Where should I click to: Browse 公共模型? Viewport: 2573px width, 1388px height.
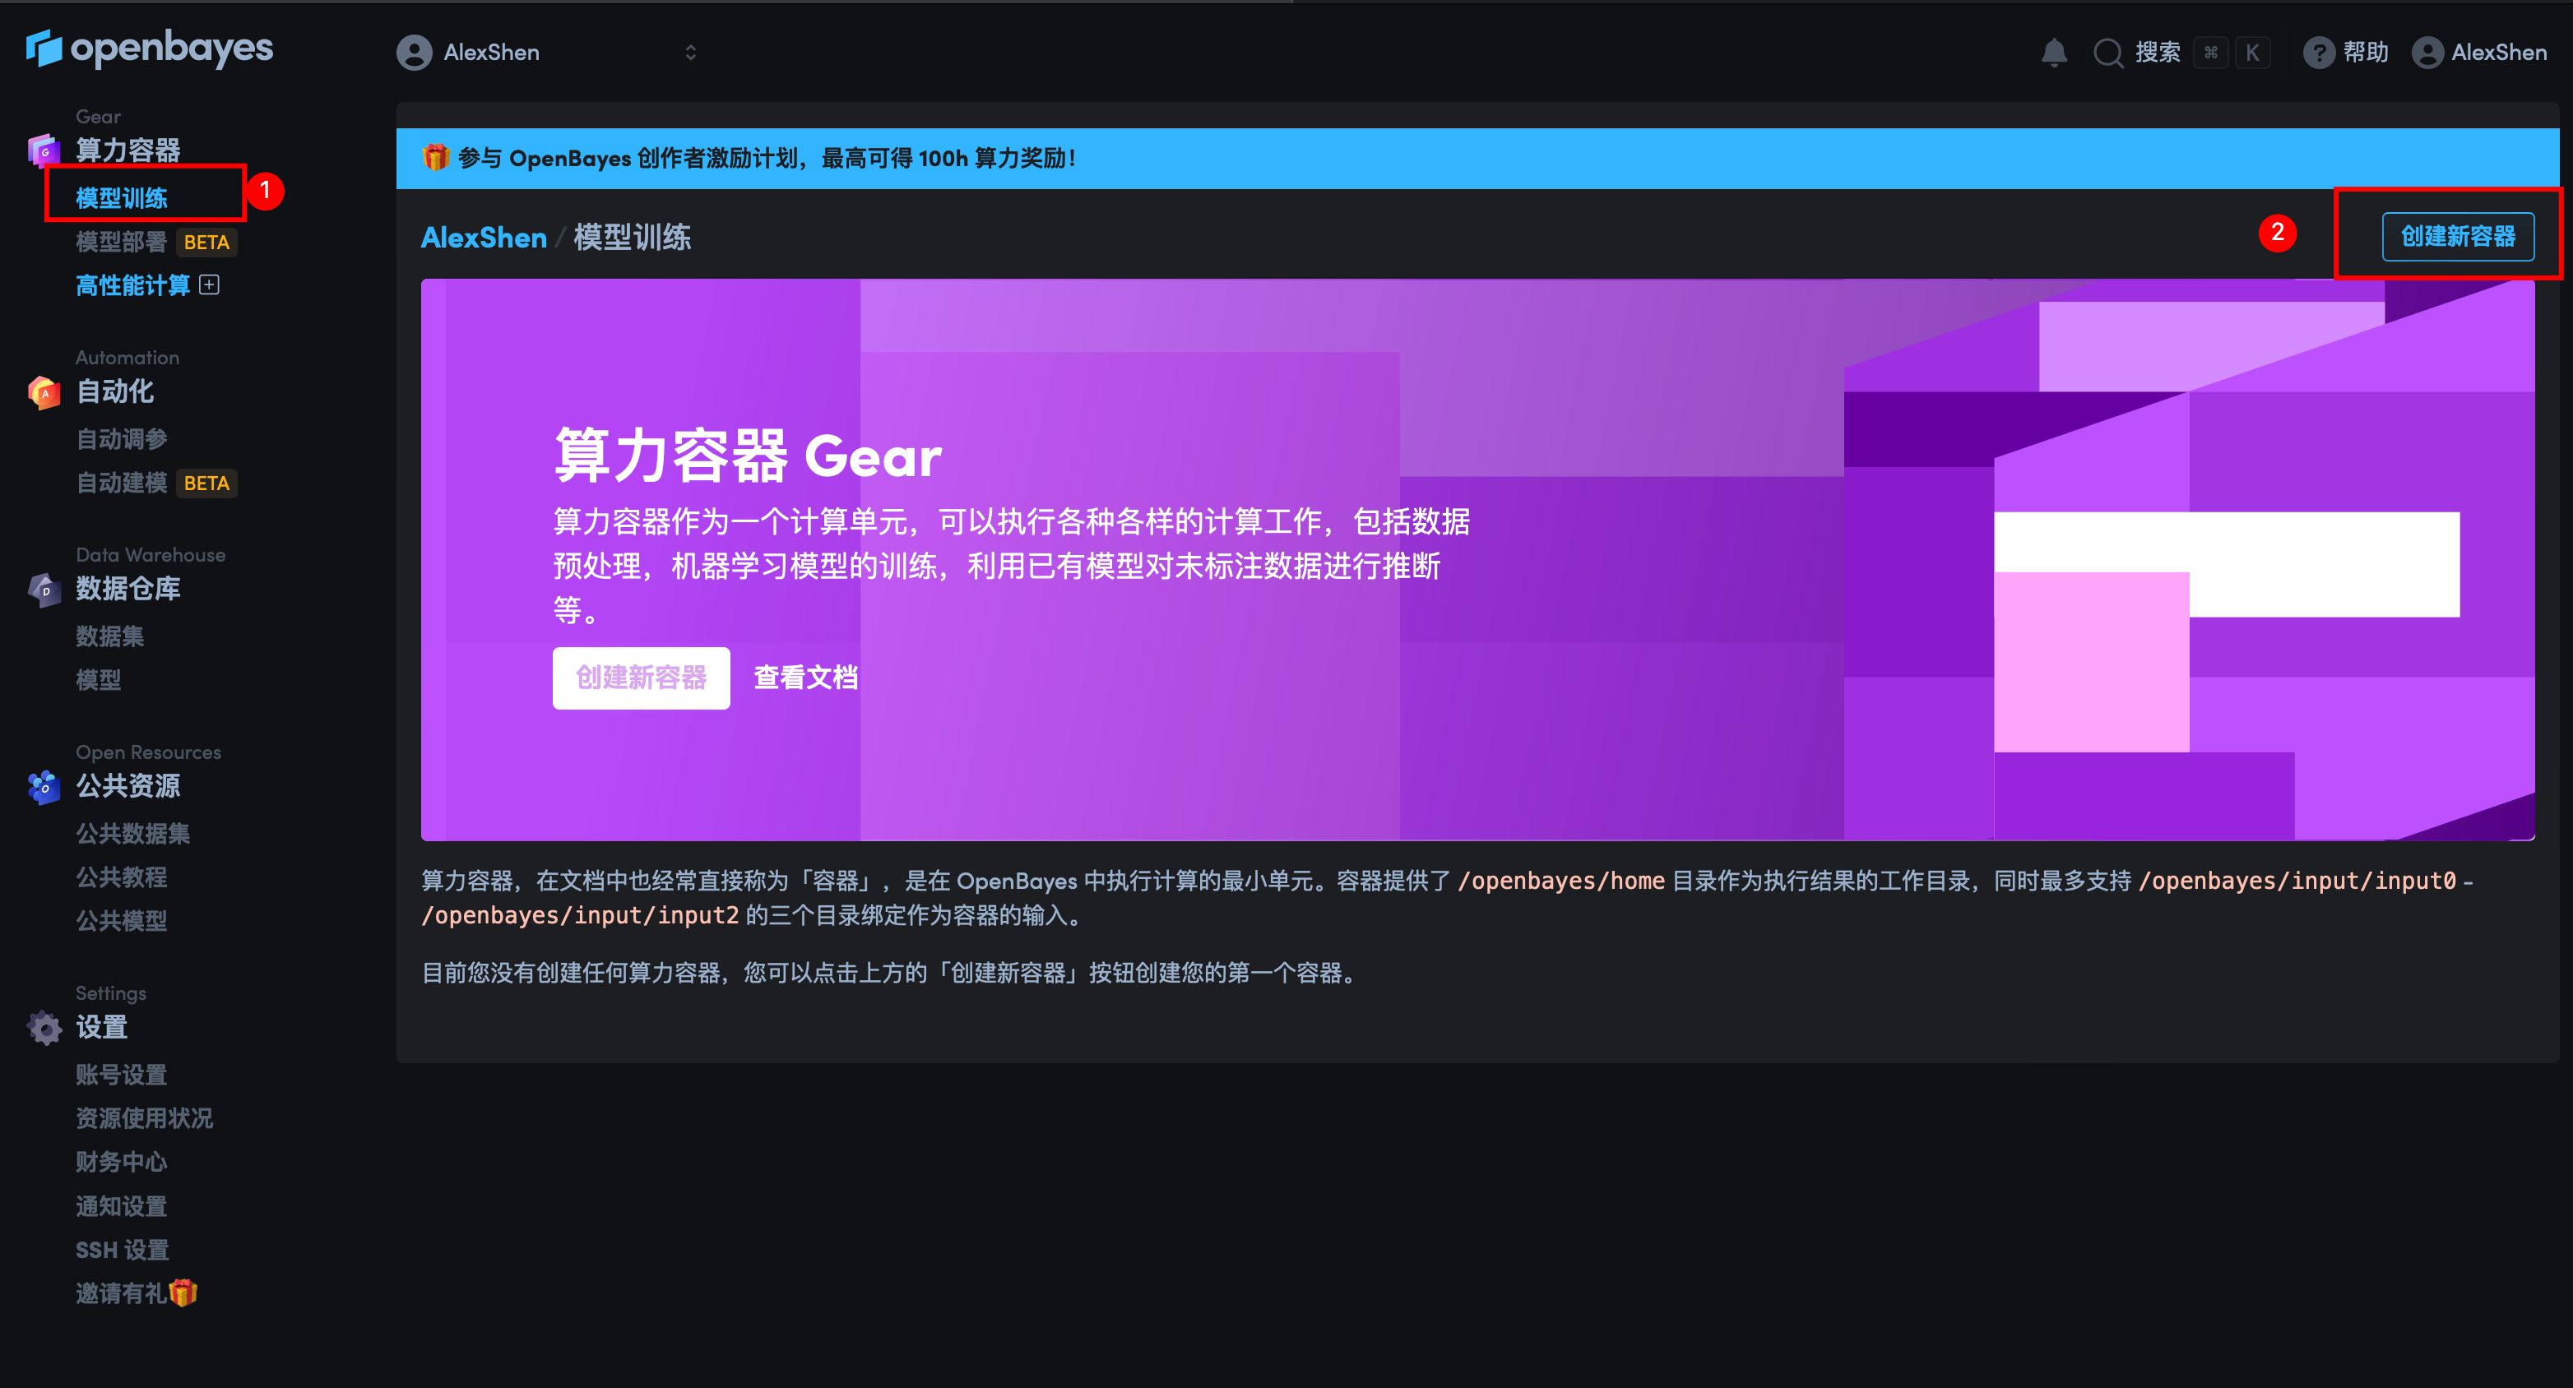122,921
